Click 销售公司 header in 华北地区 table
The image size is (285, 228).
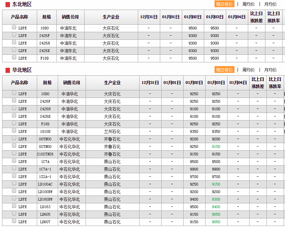(72, 83)
